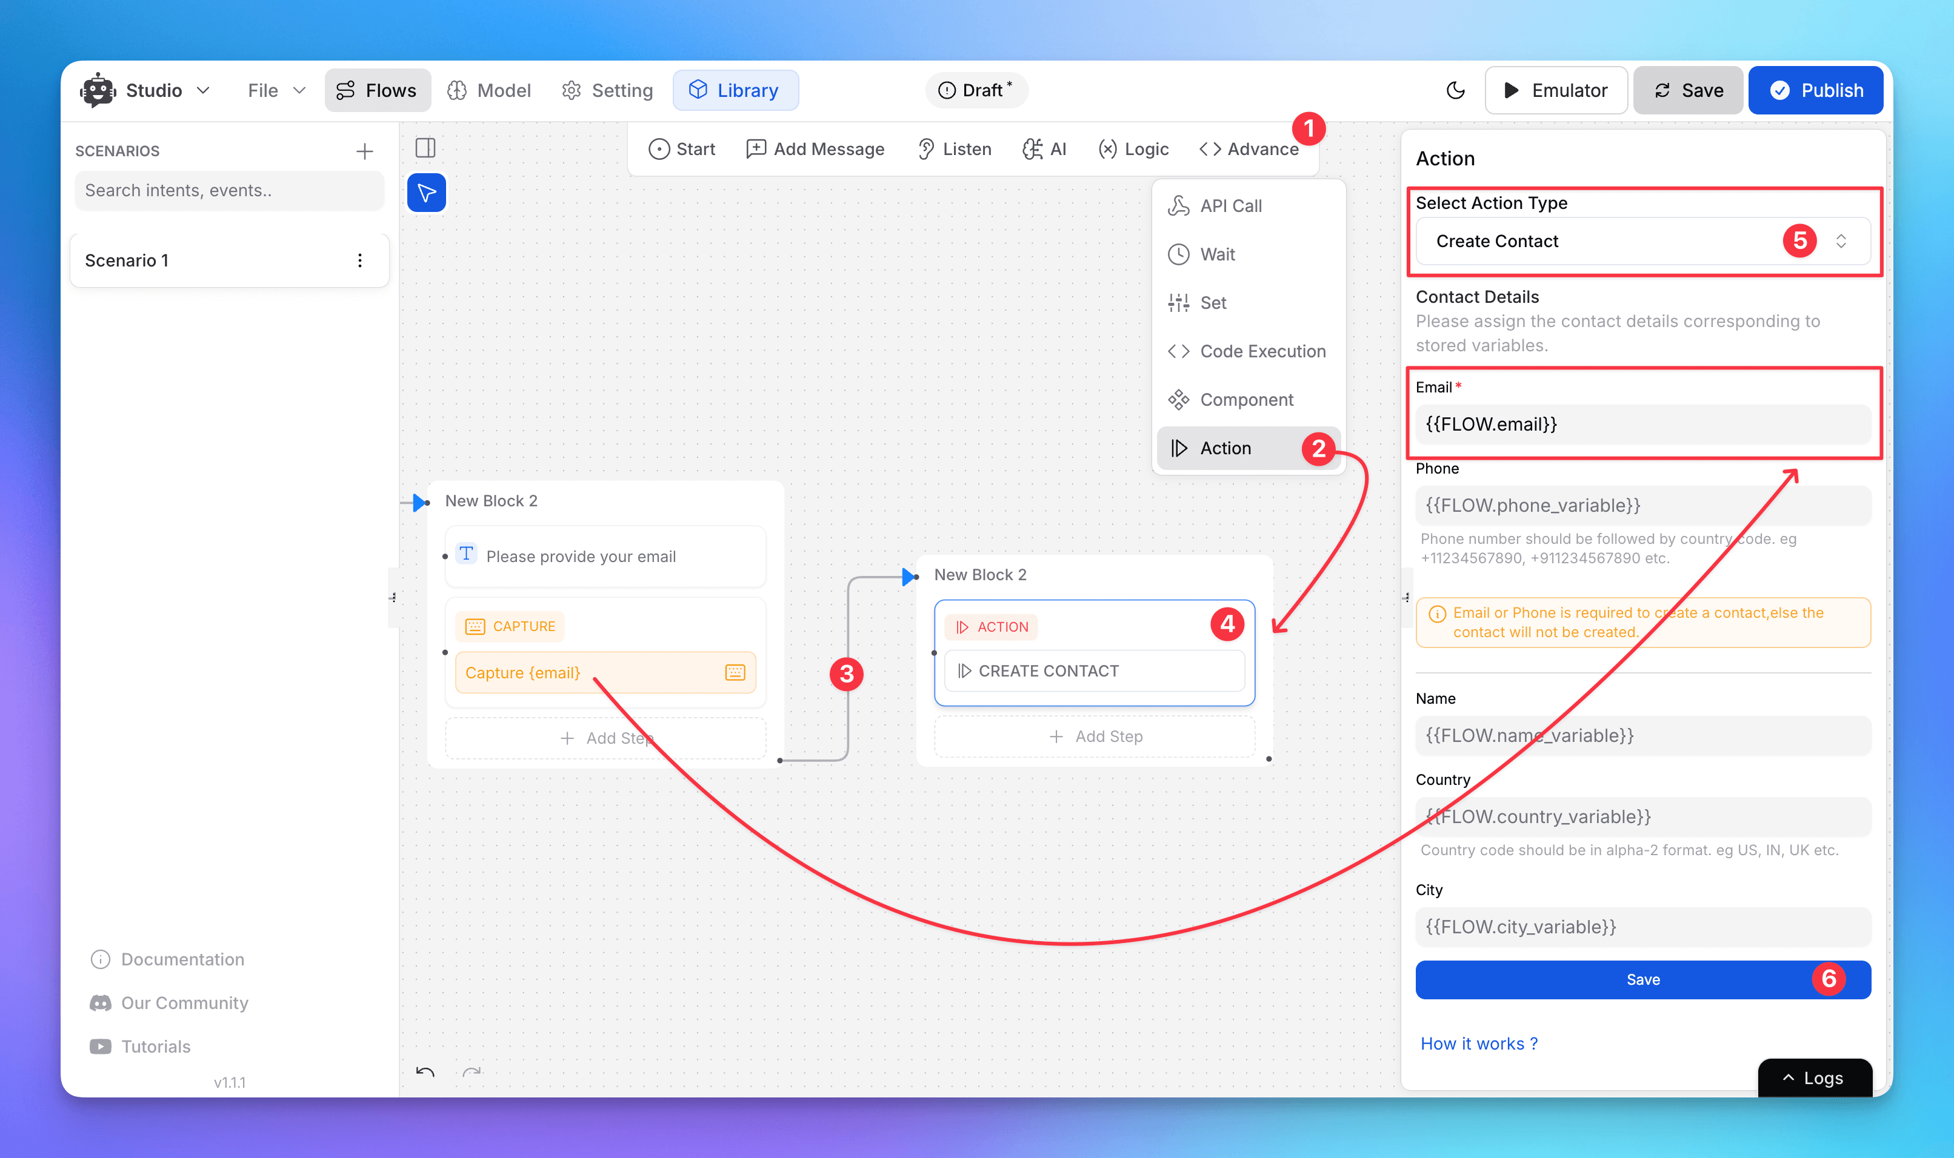Image resolution: width=1954 pixels, height=1158 pixels.
Task: Open the Setting tab
Action: click(x=607, y=90)
